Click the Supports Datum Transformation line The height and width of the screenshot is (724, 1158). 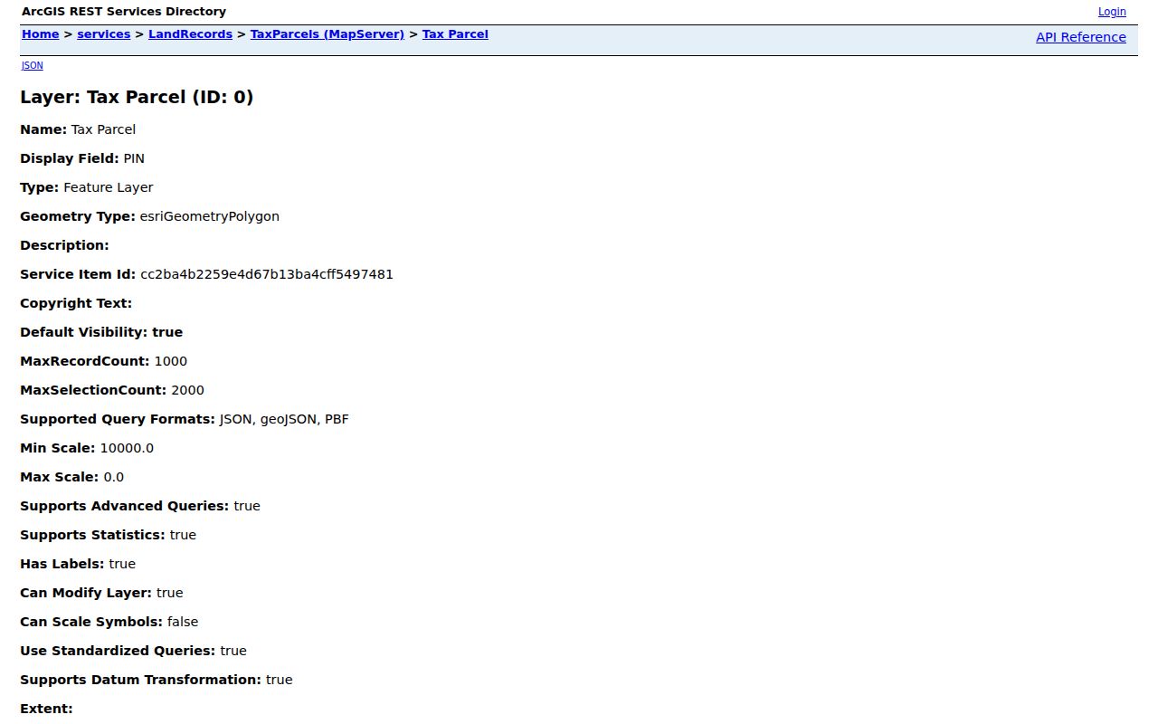point(157,680)
